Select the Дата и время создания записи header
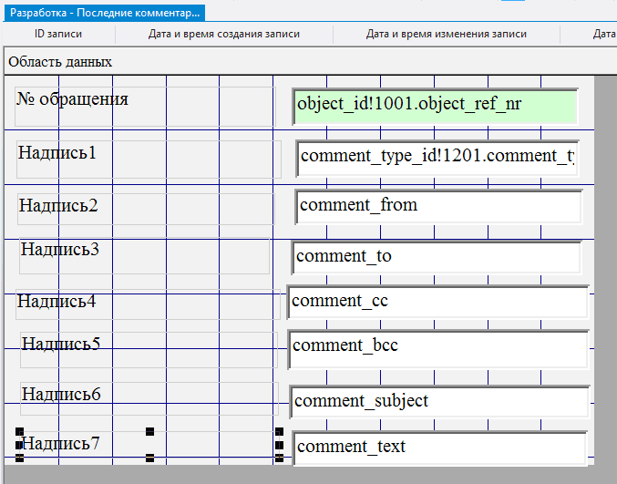Image resolution: width=617 pixels, height=484 pixels. (x=224, y=34)
